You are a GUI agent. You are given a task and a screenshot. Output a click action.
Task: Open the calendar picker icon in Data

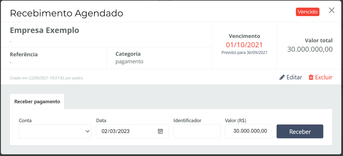click(160, 131)
